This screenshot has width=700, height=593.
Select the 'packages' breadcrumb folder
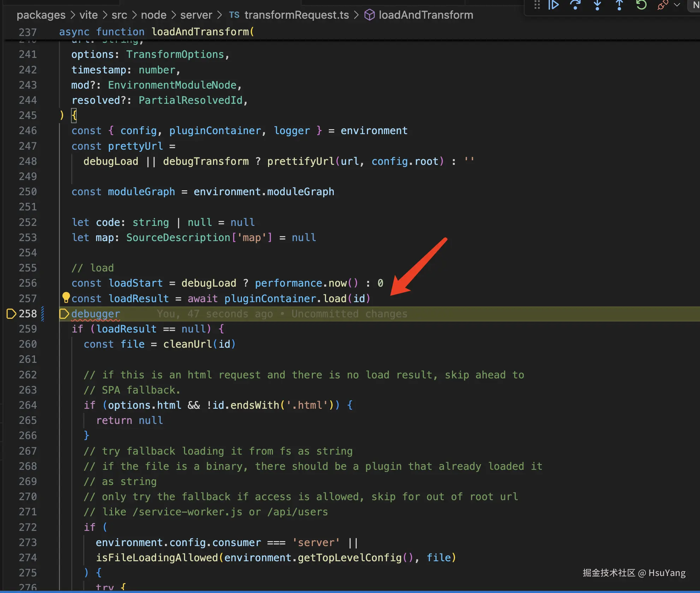coord(41,15)
